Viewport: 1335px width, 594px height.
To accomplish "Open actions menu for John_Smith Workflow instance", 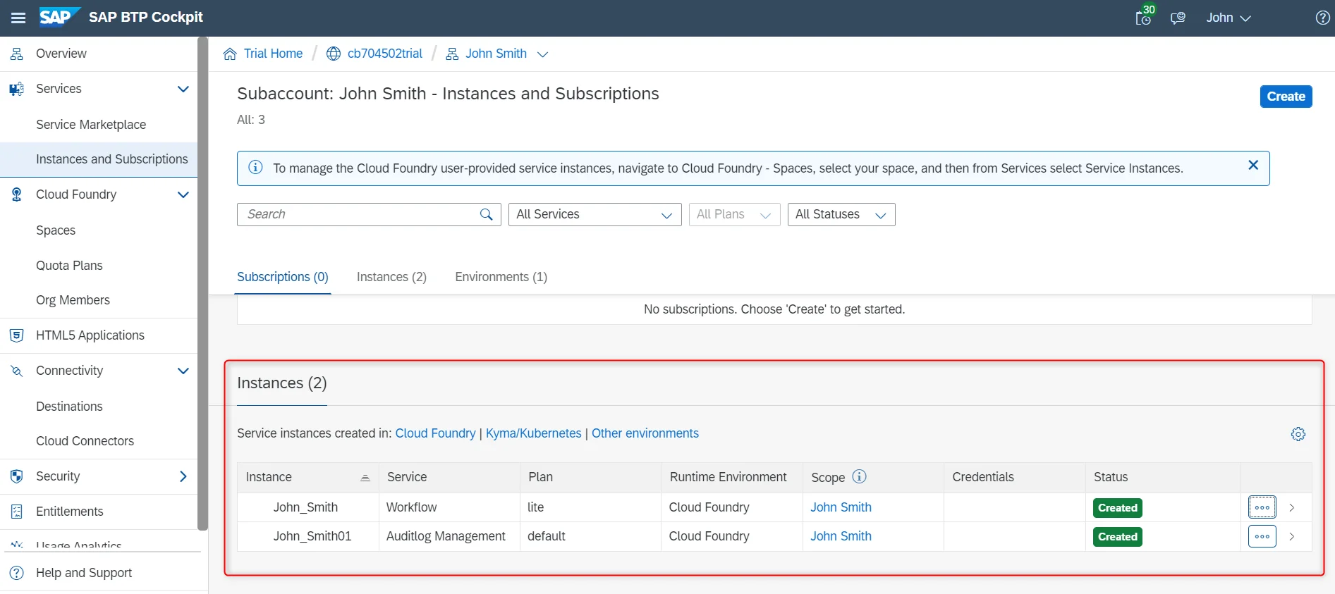I will 1262,507.
